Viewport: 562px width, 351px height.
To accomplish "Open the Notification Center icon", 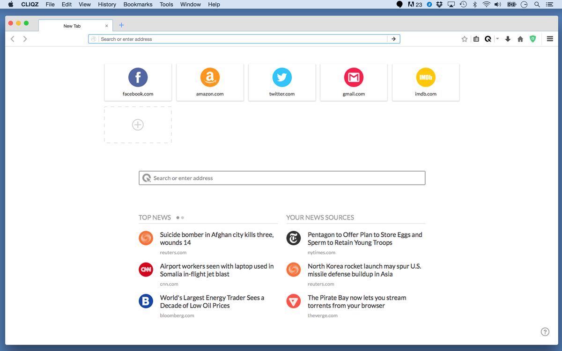I will [549, 4].
